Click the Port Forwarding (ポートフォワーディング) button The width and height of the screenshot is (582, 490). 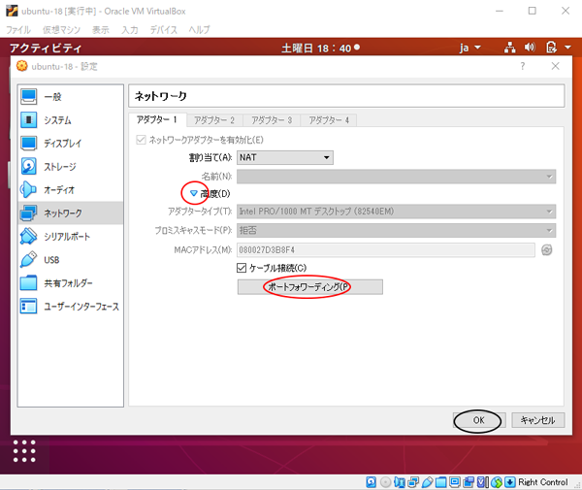point(310,287)
